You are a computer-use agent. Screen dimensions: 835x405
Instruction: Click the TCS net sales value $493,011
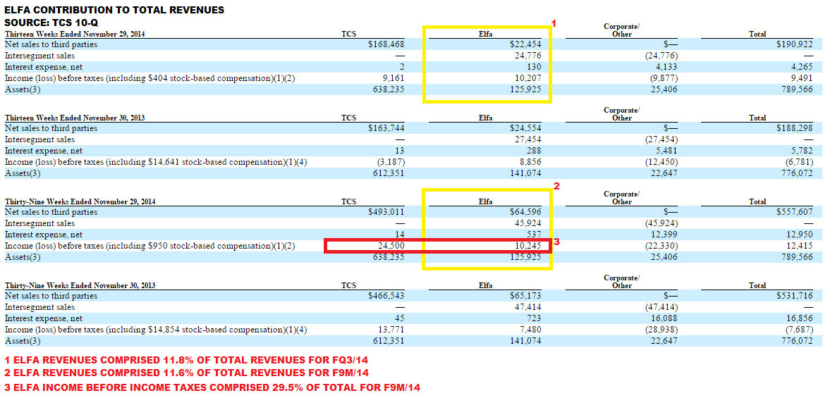[x=386, y=212]
